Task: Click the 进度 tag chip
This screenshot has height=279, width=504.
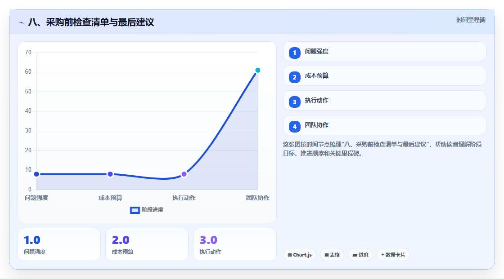Action: click(x=360, y=255)
